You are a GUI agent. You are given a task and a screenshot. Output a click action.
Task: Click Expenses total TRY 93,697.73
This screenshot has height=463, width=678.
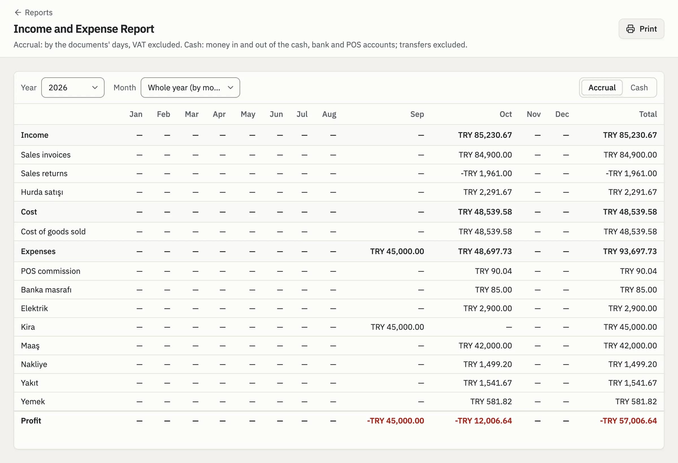click(x=630, y=251)
